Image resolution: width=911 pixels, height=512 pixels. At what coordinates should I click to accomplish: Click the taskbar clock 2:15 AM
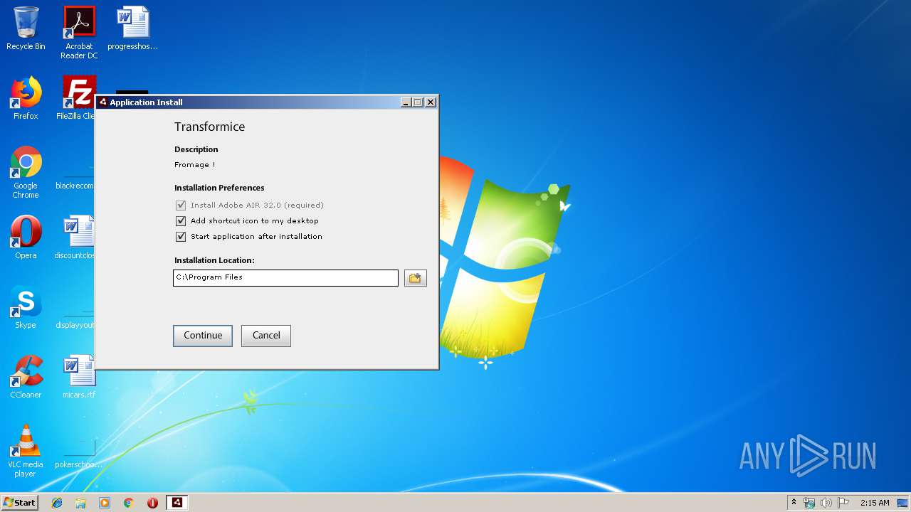(875, 503)
